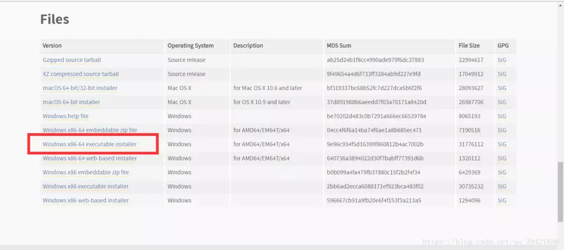Open SIG link for x86 executable installer

(502, 186)
